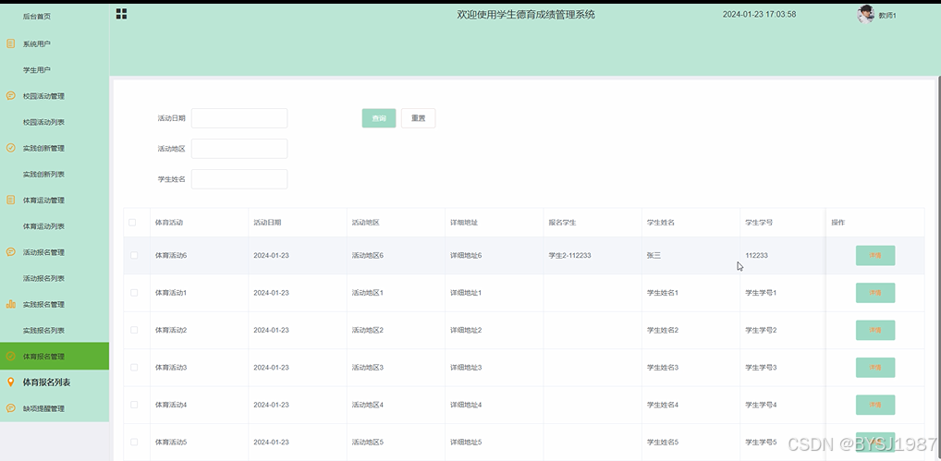941x461 pixels.
Task: Open 学生用户 submenu item
Action: point(37,70)
